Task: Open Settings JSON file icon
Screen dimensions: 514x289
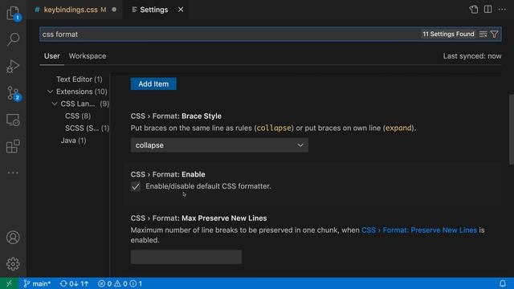Action: pos(473,10)
